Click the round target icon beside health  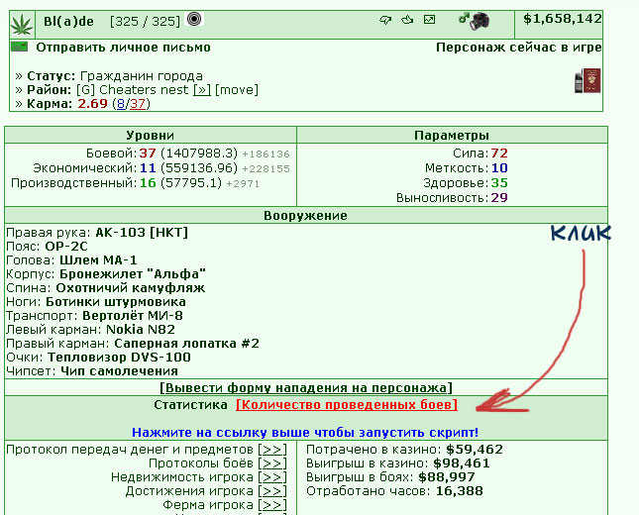(194, 19)
